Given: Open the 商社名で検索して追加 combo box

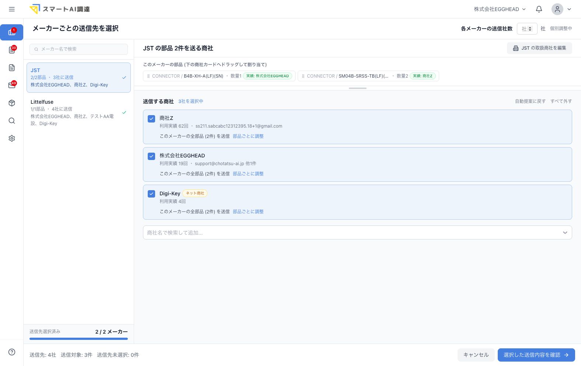Looking at the screenshot, I should (357, 232).
